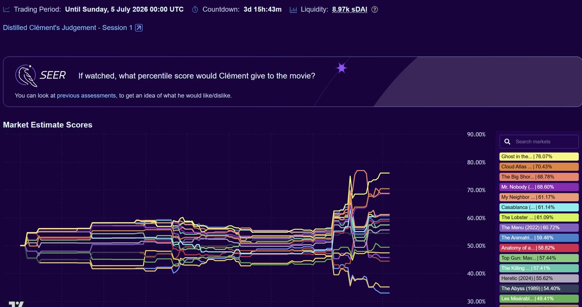Open the previous assessments link

point(86,95)
